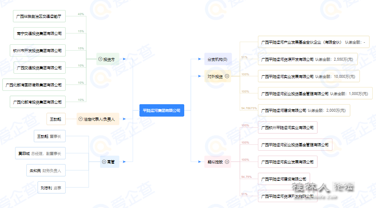Collapse the 对外投资 circle icon
376x208 pixels.
(227, 76)
